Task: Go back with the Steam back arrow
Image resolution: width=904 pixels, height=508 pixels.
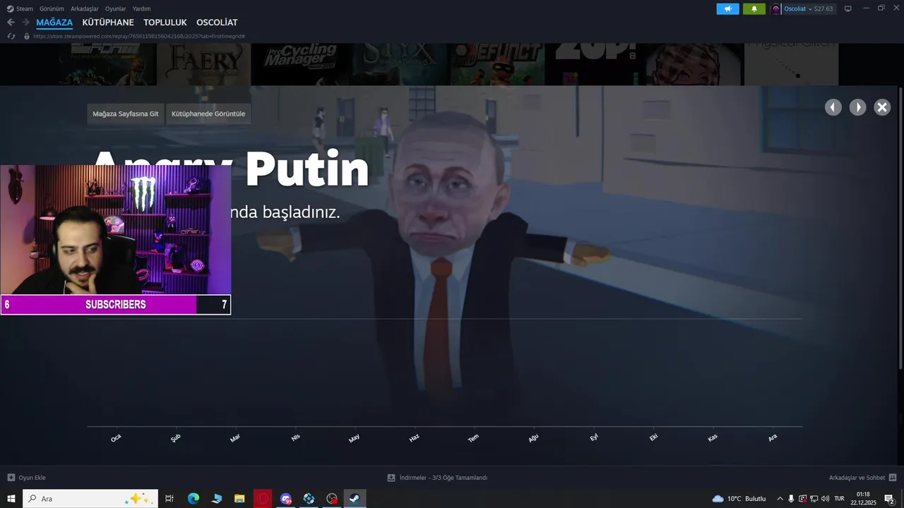Action: (11, 23)
